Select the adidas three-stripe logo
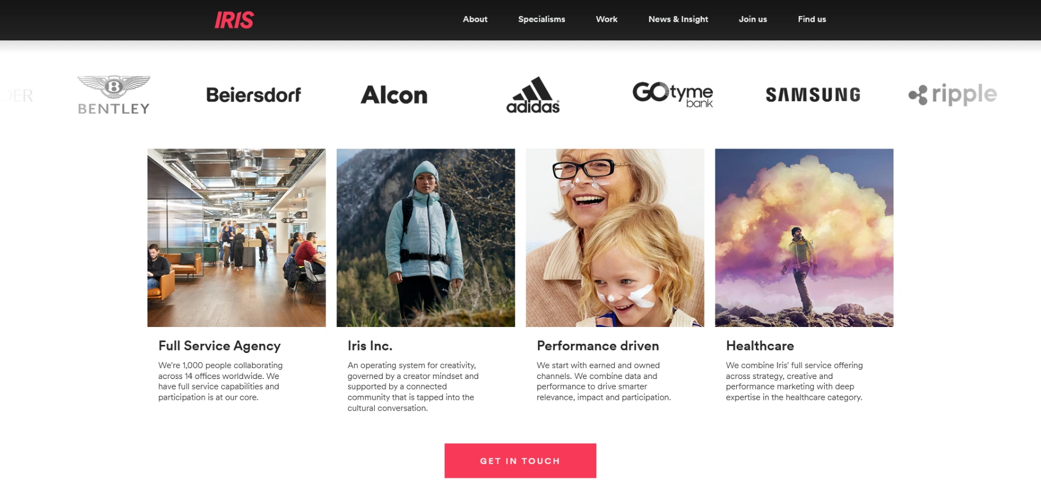The width and height of the screenshot is (1041, 498). [533, 95]
